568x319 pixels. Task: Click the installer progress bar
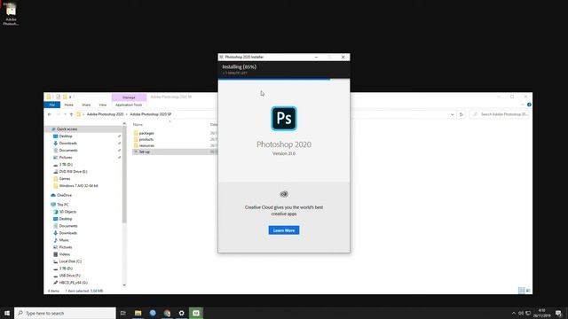[x=284, y=79]
